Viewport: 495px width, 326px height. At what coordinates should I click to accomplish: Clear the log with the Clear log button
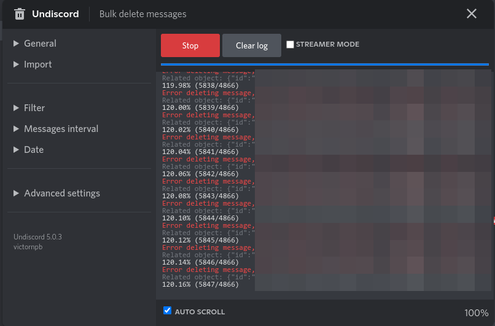[252, 45]
